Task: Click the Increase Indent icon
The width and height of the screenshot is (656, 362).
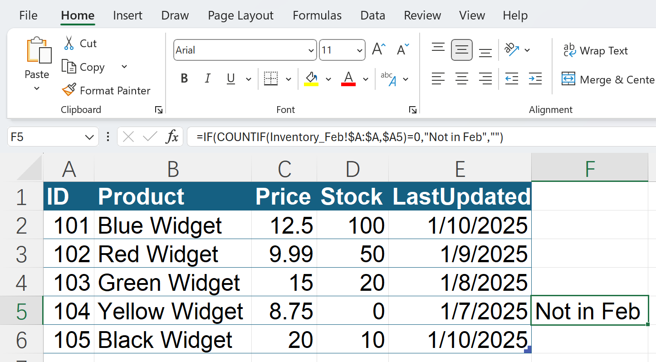Action: pyautogui.click(x=535, y=79)
